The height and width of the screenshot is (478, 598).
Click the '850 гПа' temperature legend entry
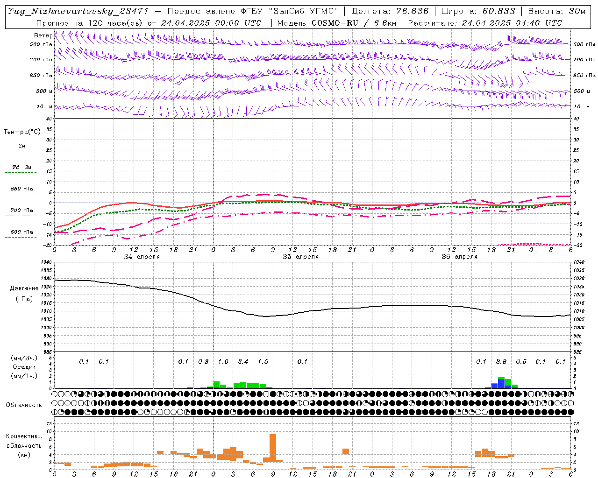22,189
